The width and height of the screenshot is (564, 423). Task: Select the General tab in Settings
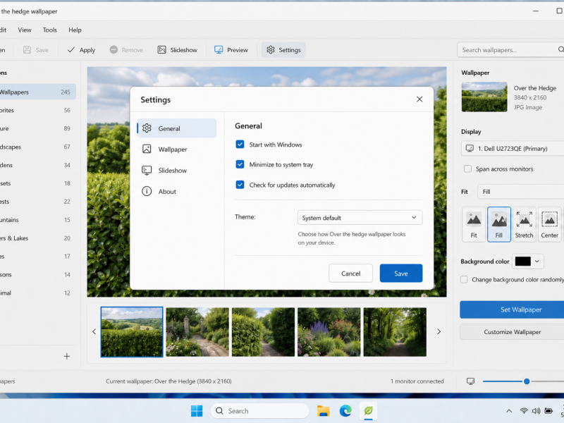[x=177, y=128]
